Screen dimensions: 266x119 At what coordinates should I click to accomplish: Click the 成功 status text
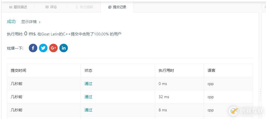[x=11, y=21]
